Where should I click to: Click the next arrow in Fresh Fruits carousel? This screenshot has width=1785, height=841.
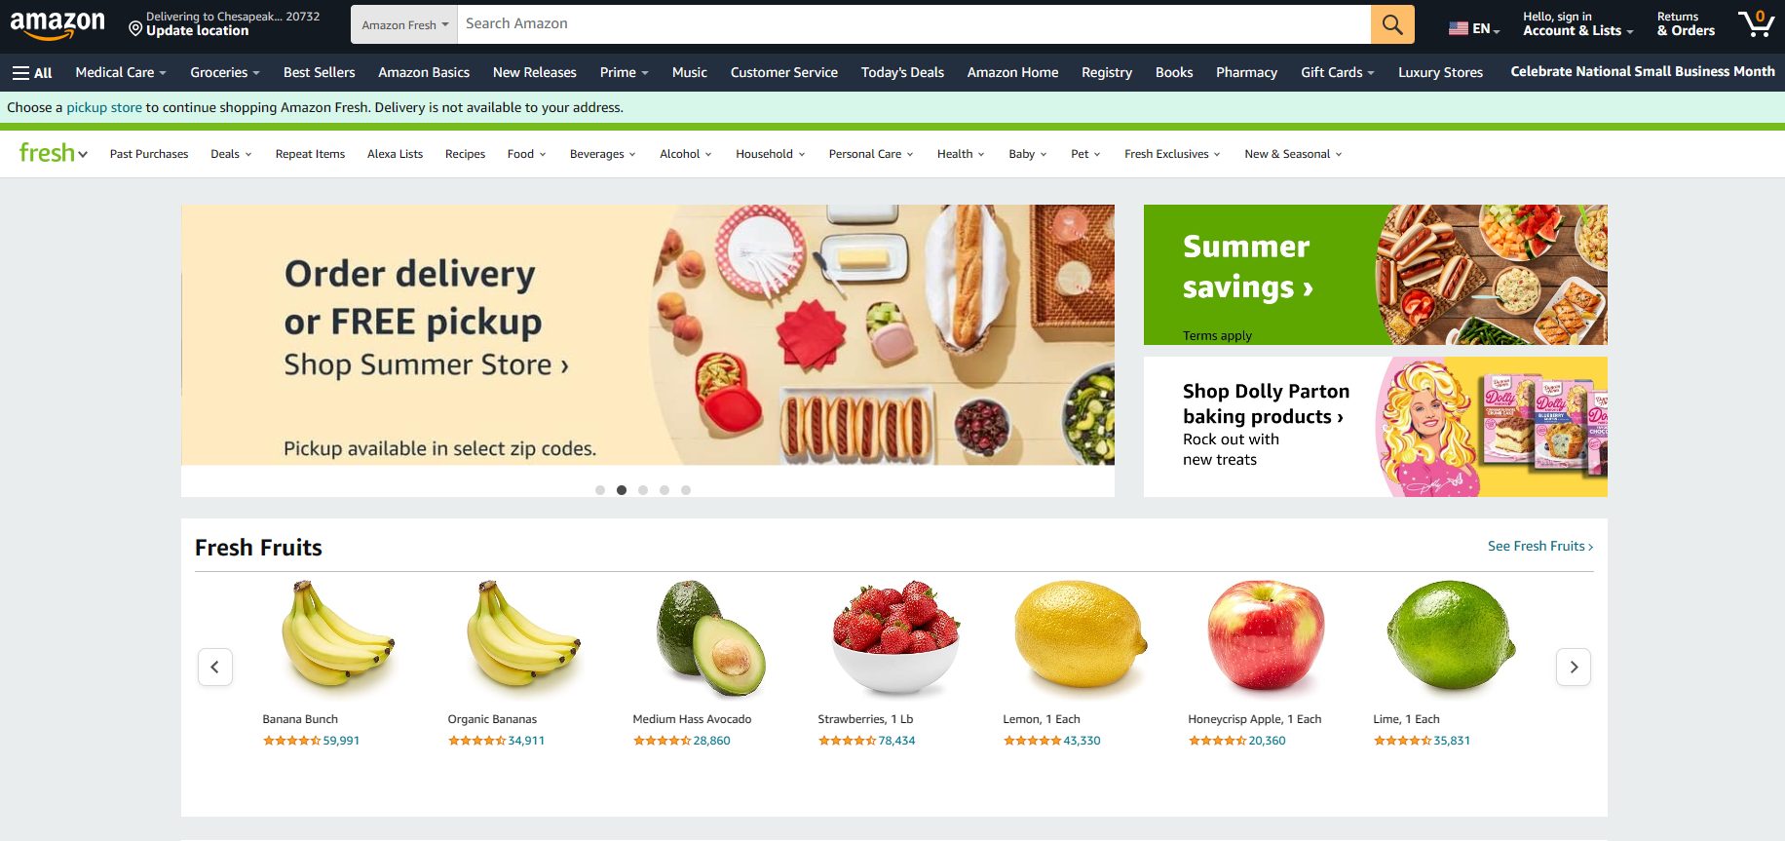tap(1574, 668)
